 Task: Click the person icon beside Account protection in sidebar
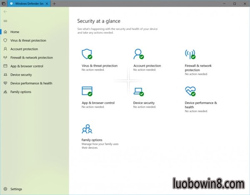(x=5, y=49)
